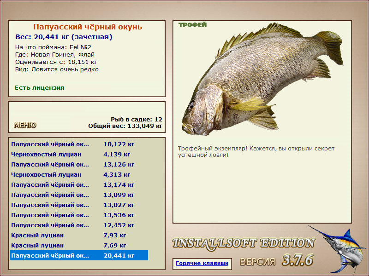Click the ТРОФЕЙ label
Image resolution: width=369 pixels, height=276 pixels.
pos(192,25)
